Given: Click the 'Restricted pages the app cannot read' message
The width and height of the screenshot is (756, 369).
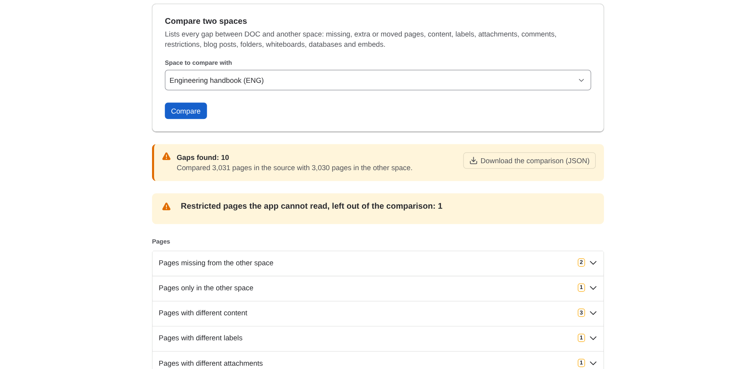Looking at the screenshot, I should [x=311, y=206].
